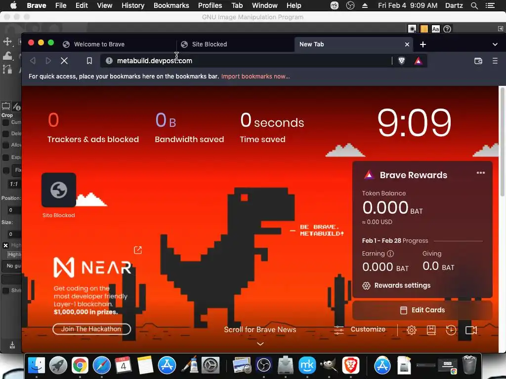Open the GIMP Fixed aspect ratio combo box
Image resolution: width=506 pixels, height=379 pixels.
[x=16, y=170]
